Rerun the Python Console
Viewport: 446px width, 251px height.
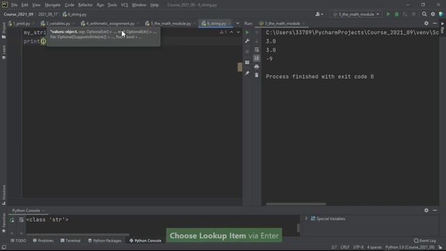[12, 220]
